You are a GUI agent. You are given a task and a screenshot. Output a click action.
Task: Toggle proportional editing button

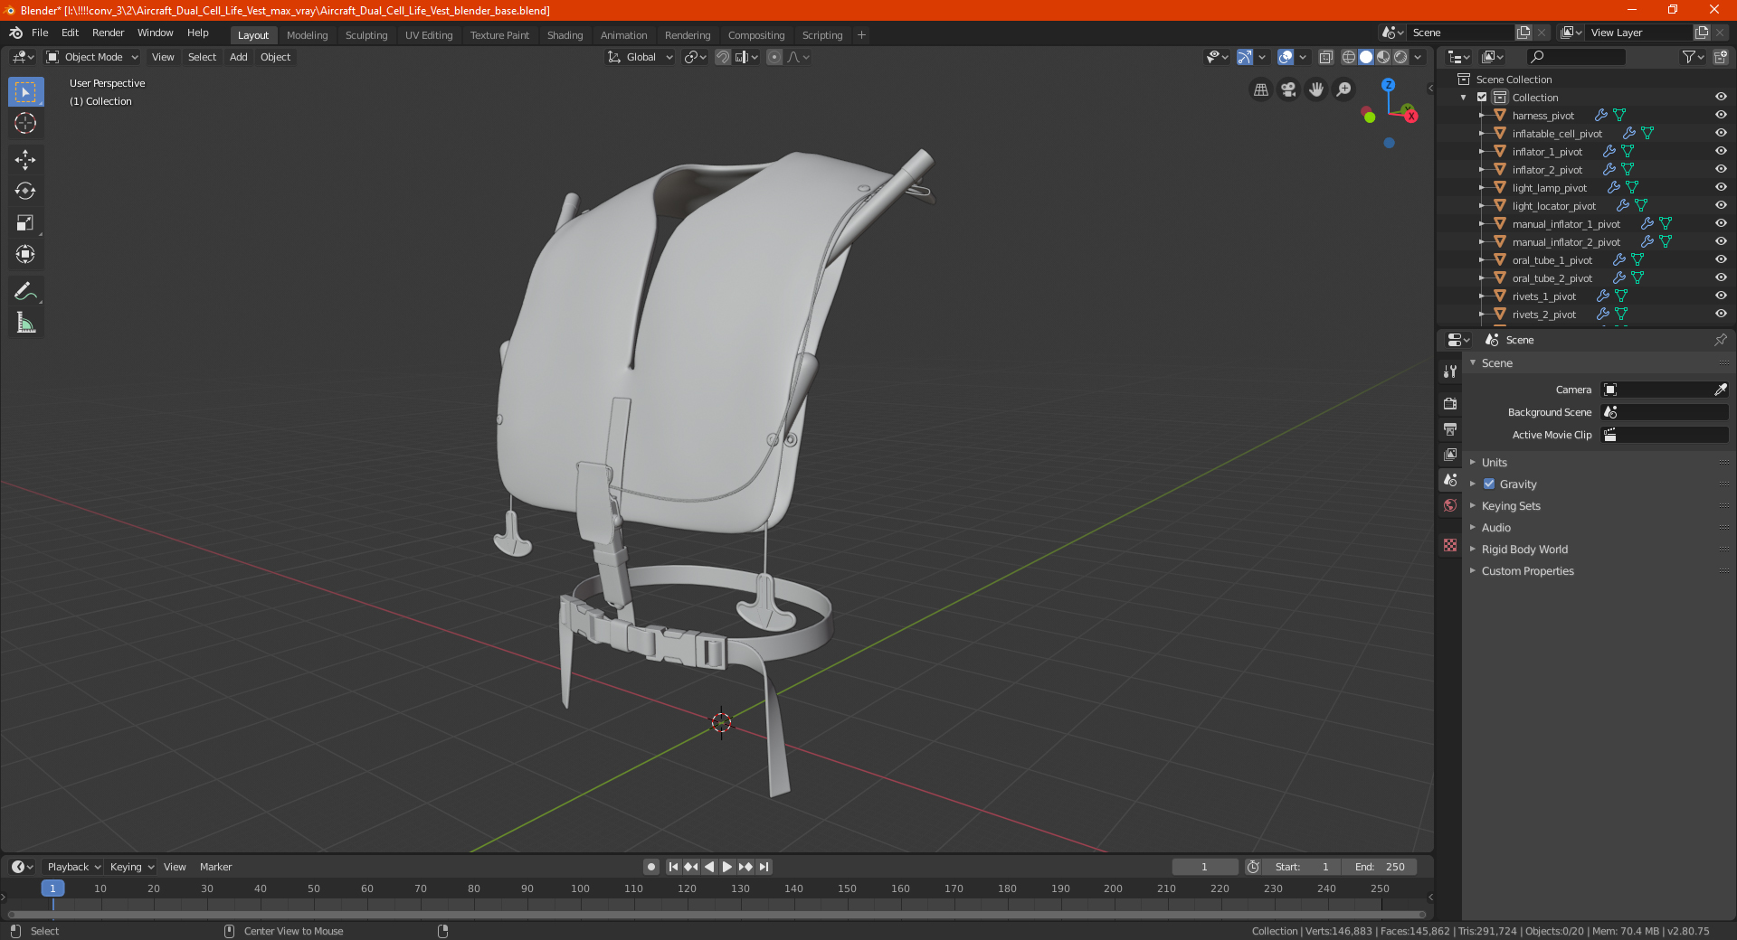(x=774, y=57)
